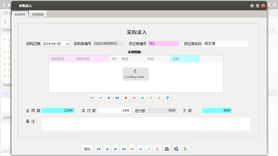Click the edit record triangle icon
Screen dimensions: 278x156
tap(141, 149)
